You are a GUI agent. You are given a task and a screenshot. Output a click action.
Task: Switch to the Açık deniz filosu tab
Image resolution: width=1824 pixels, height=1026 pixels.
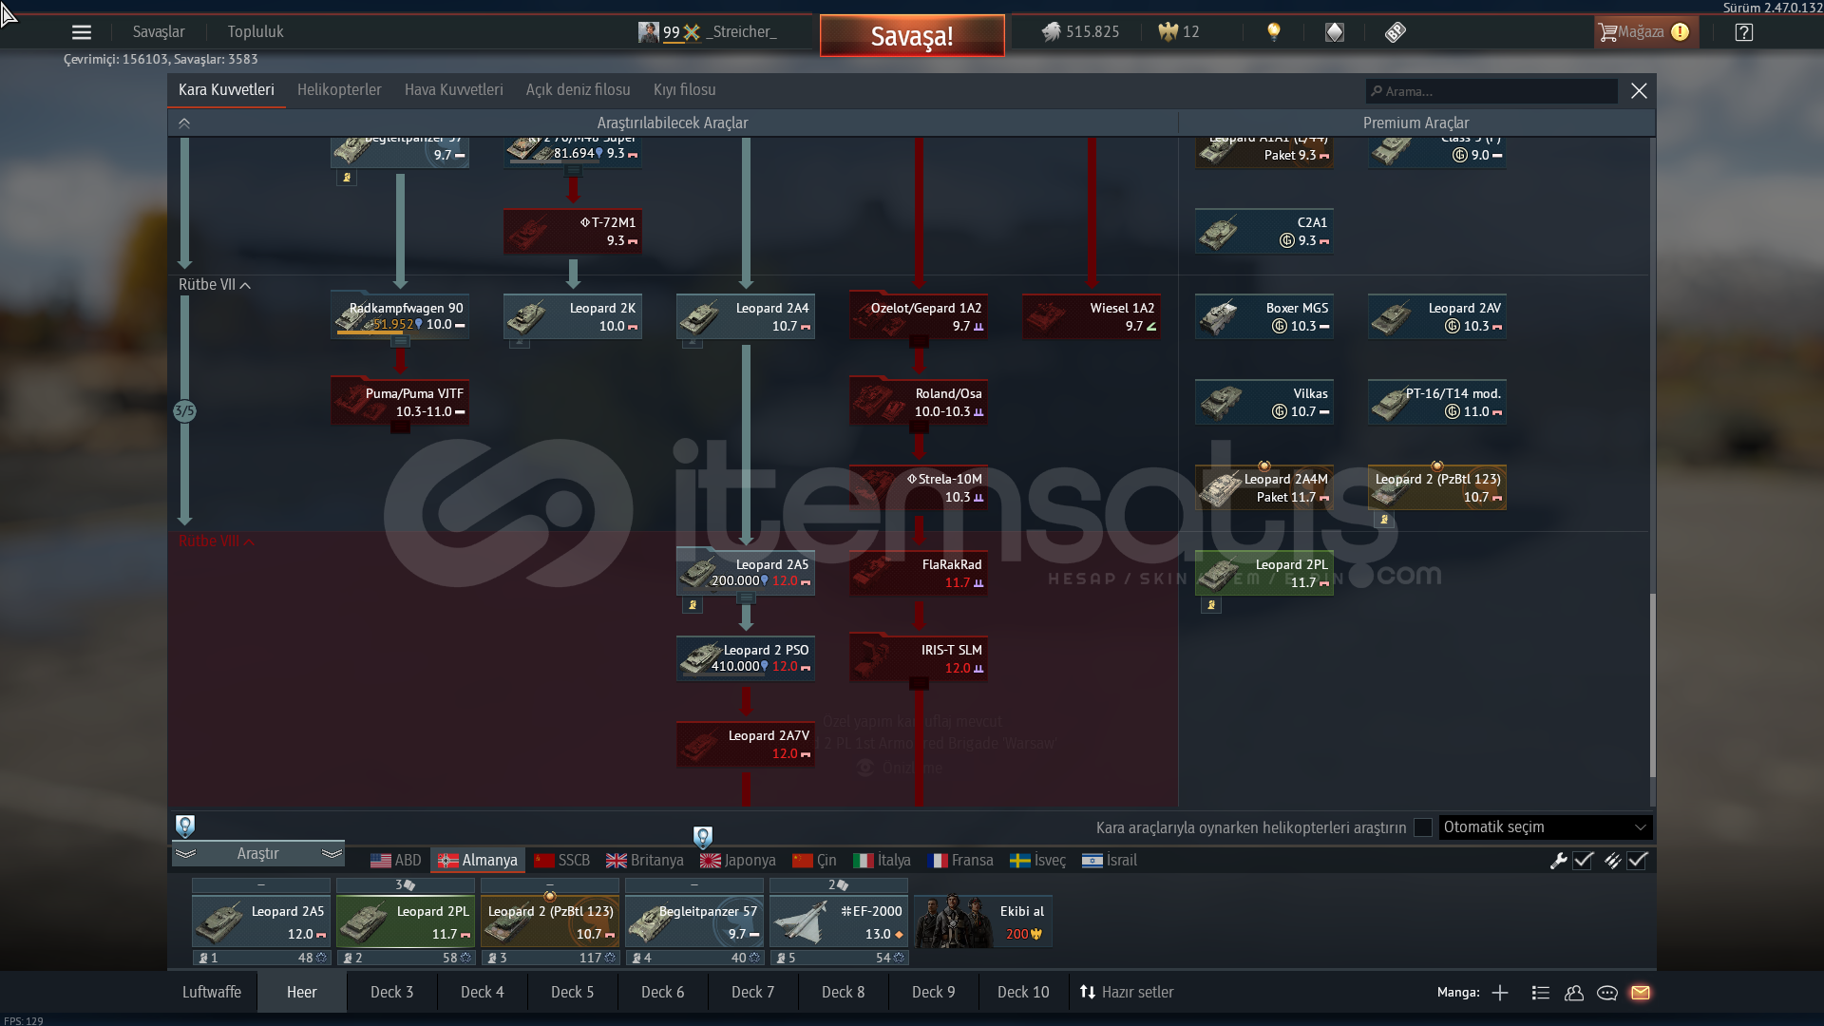click(579, 90)
